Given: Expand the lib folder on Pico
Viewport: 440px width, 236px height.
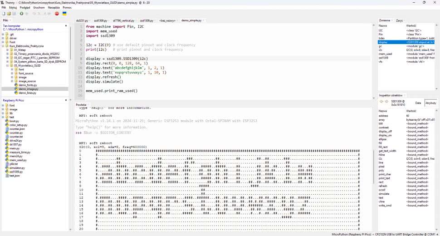Looking at the screenshot, I should click(4, 113).
